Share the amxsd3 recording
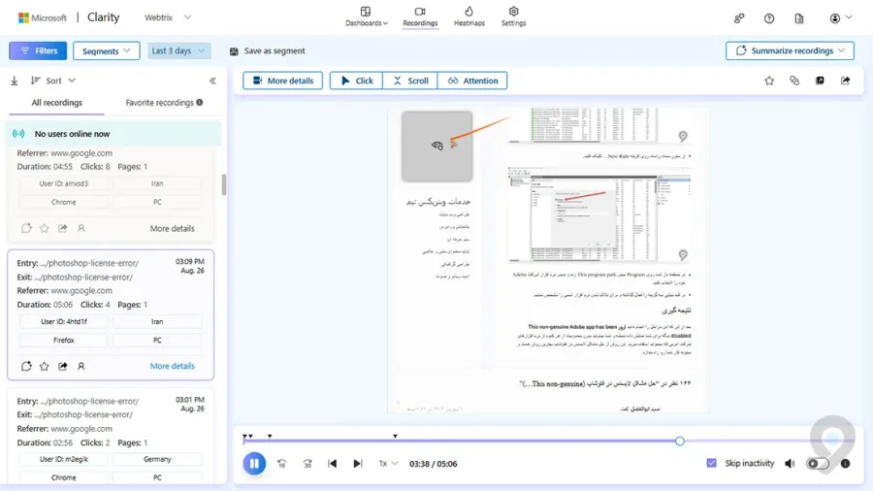The height and width of the screenshot is (491, 873). 63,228
